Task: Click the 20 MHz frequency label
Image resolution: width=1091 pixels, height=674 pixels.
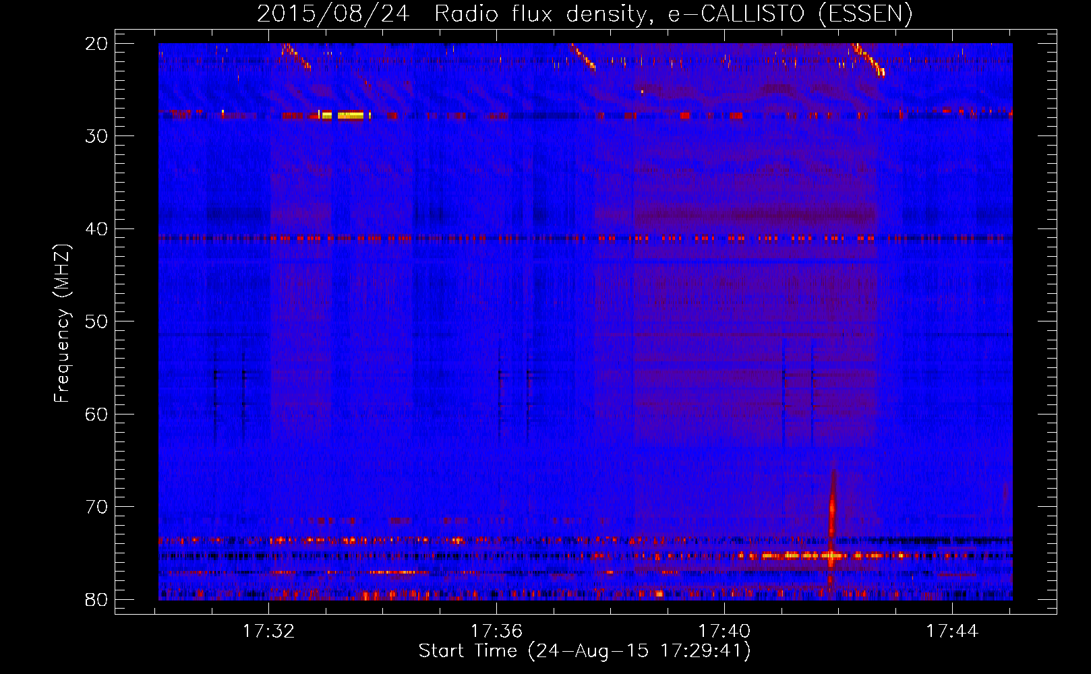Action: tap(96, 44)
